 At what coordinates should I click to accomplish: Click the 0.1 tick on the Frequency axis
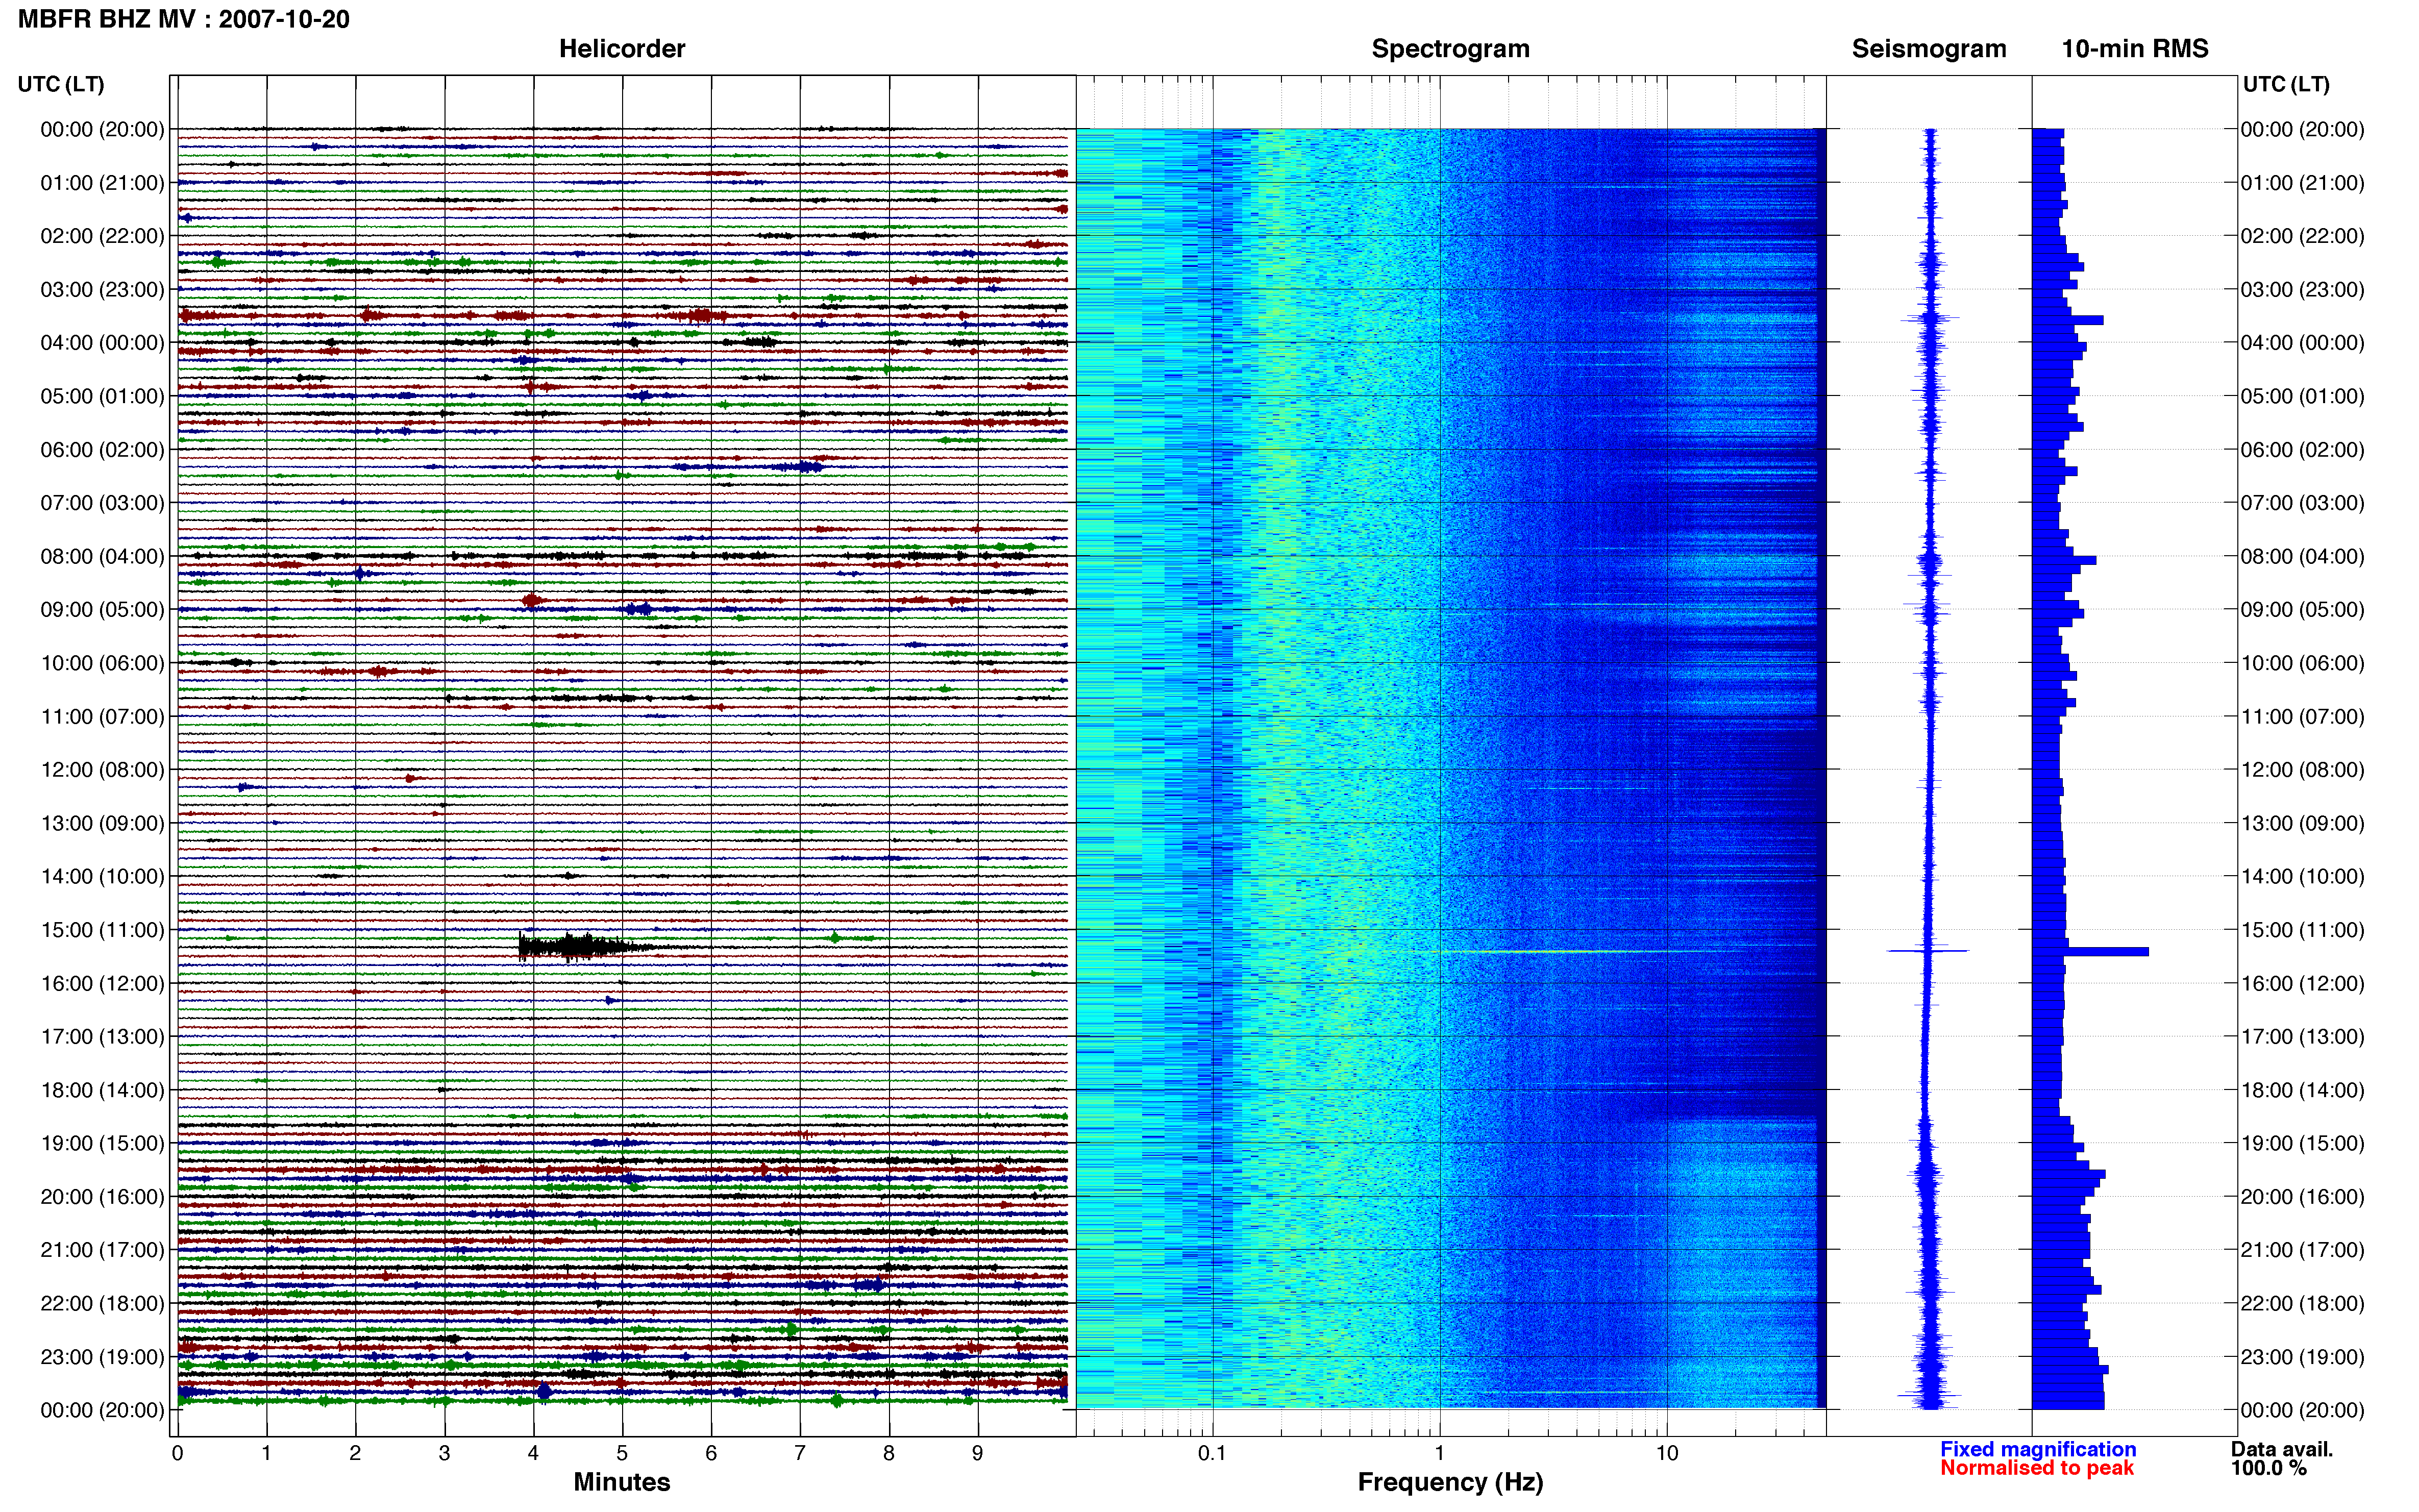tap(1212, 1453)
